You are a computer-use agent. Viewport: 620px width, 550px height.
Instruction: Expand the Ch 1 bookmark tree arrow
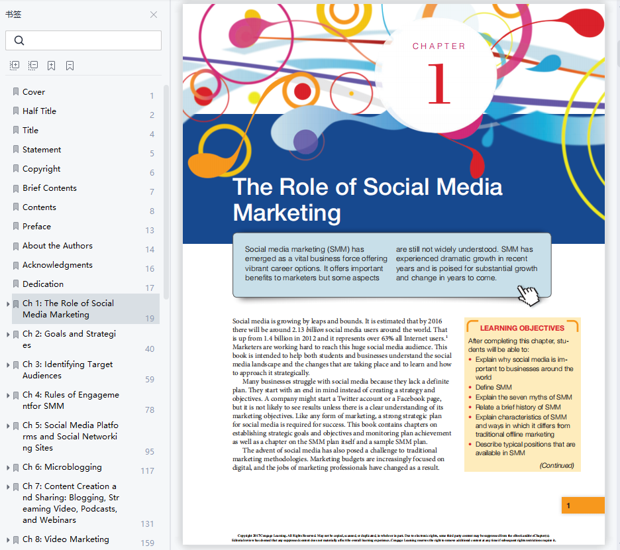pyautogui.click(x=8, y=304)
